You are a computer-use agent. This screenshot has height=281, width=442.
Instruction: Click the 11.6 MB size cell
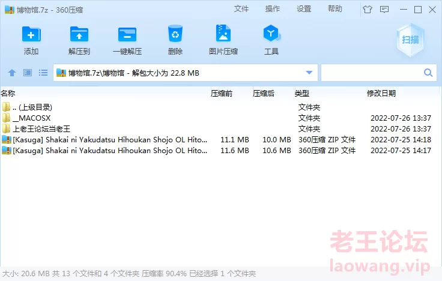235,151
